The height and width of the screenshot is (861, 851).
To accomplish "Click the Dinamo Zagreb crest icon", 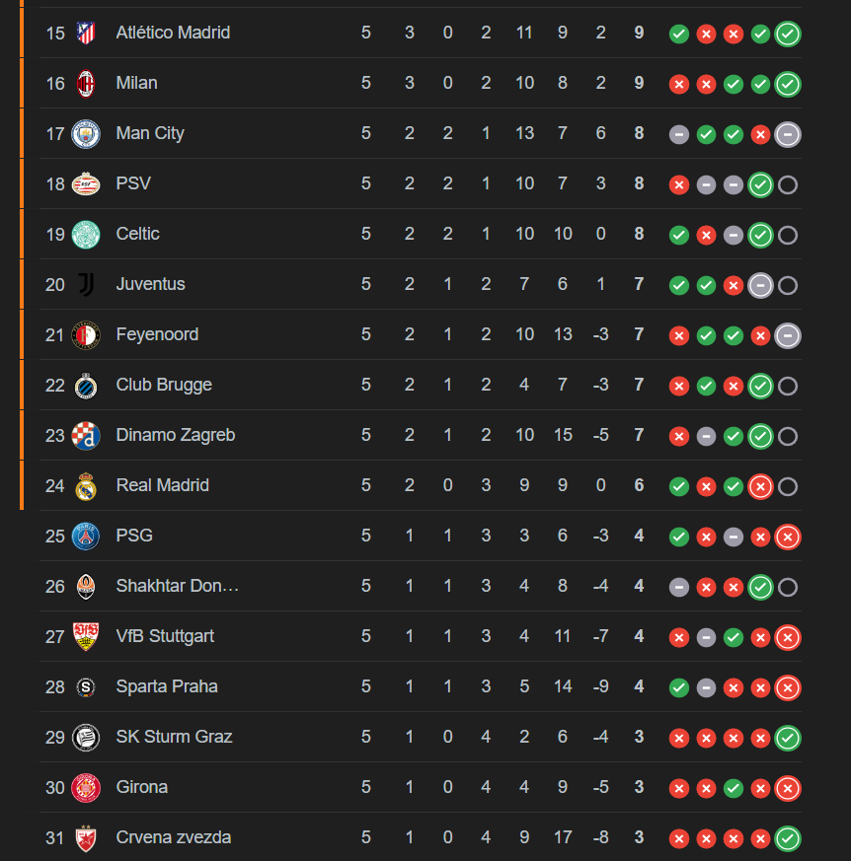I will pos(86,436).
